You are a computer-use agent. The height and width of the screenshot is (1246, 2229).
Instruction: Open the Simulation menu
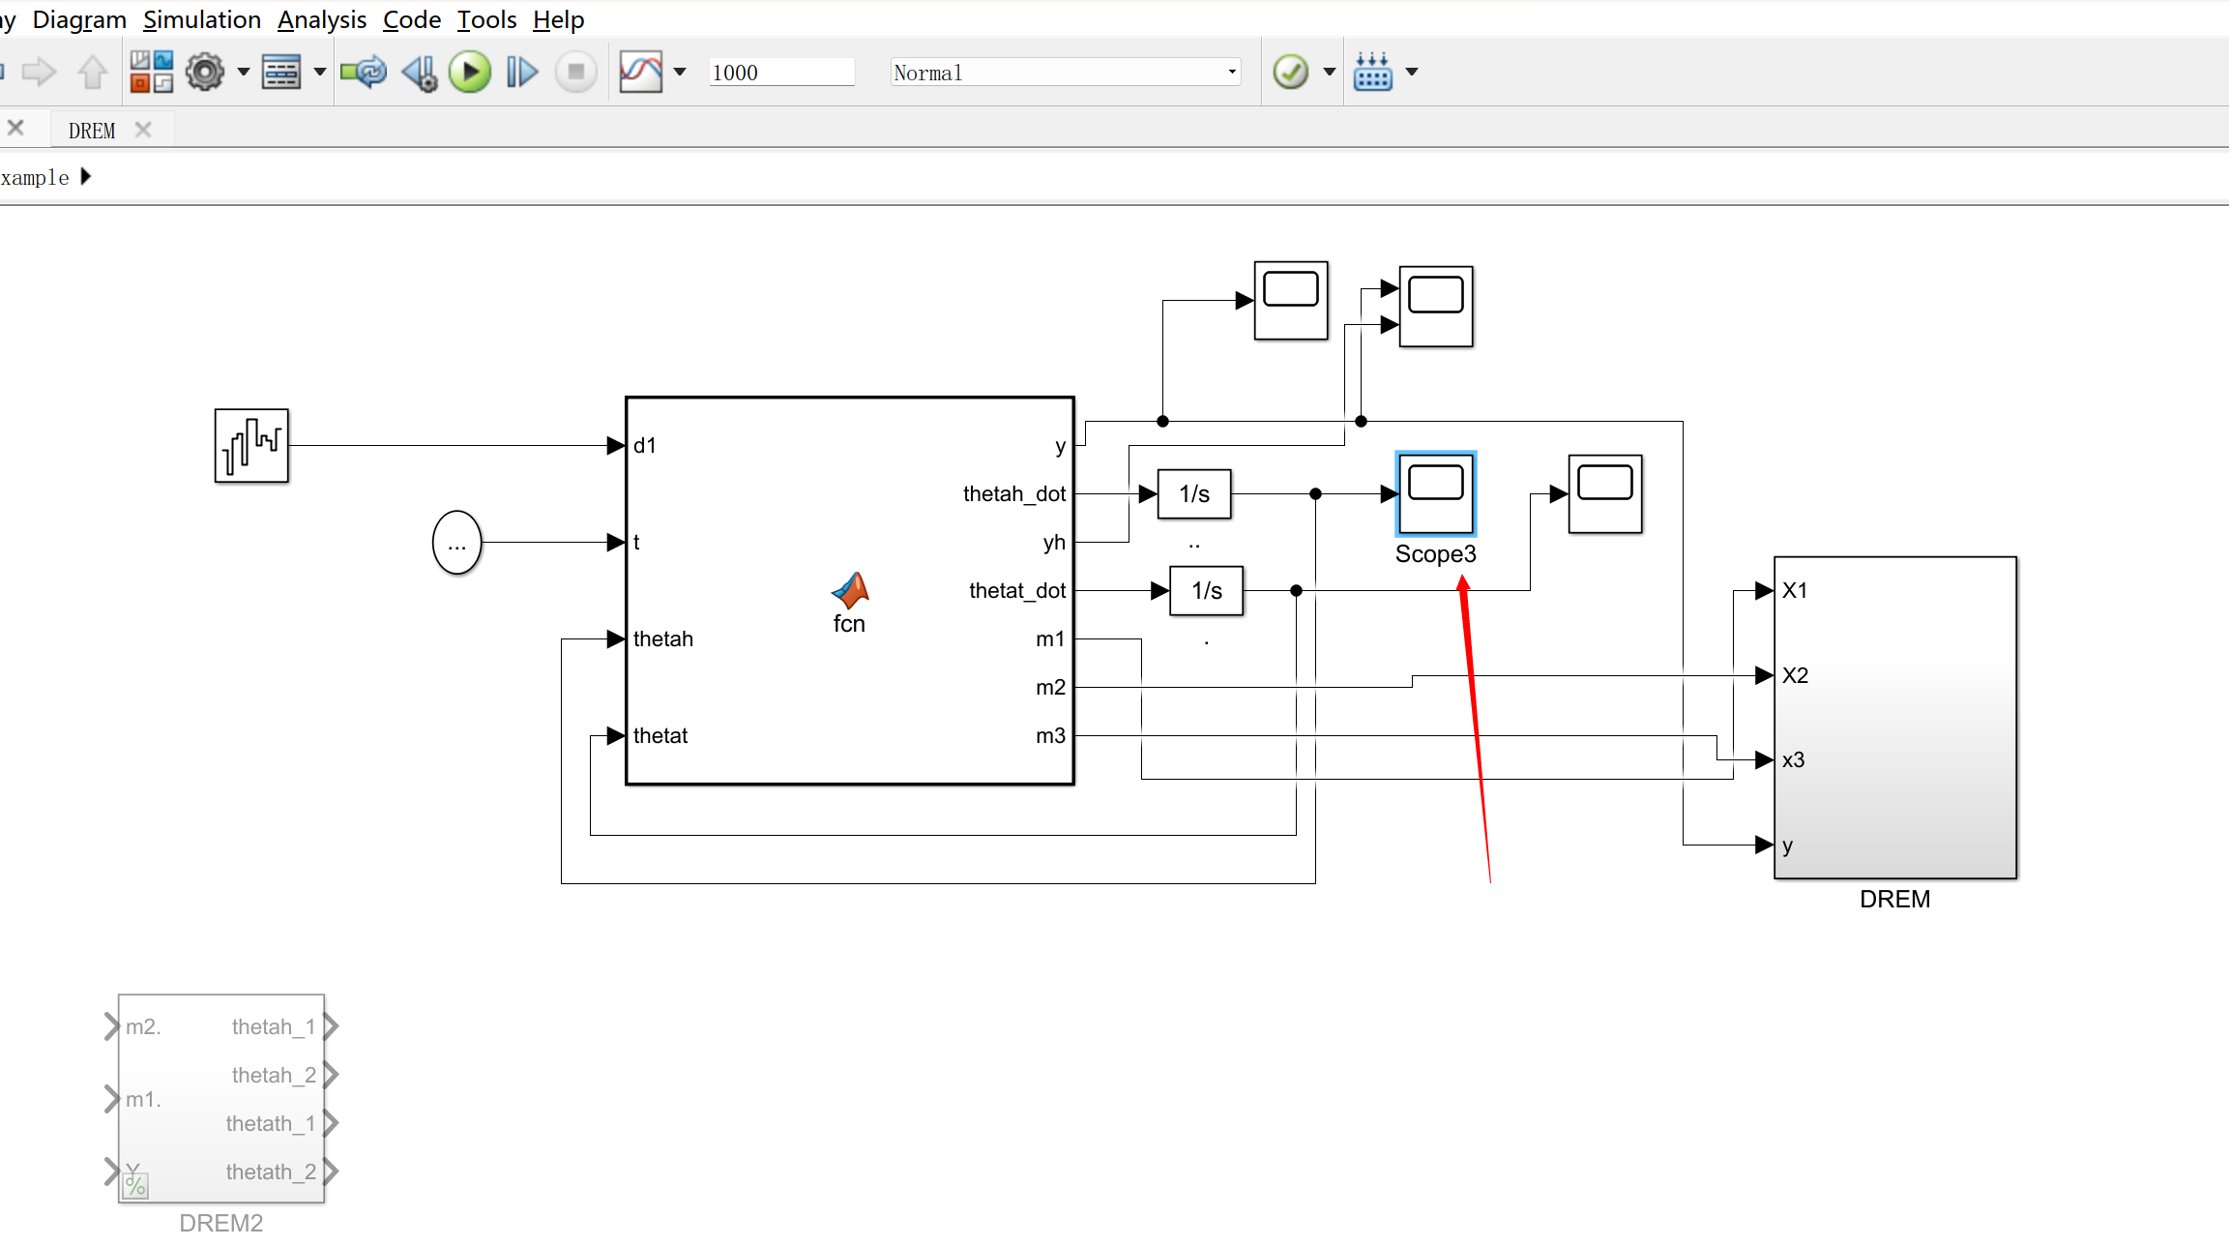(x=202, y=19)
